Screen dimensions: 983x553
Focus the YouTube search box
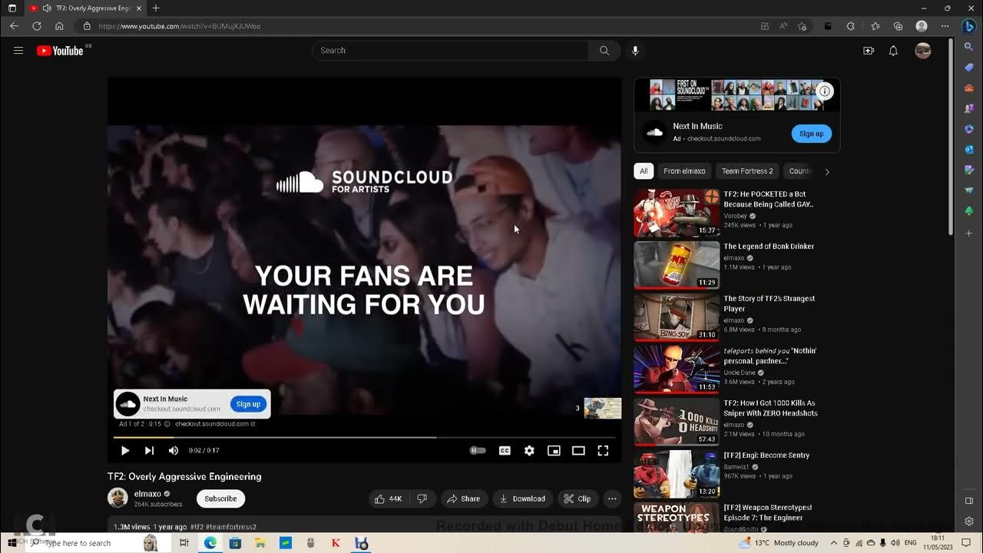[x=450, y=51]
